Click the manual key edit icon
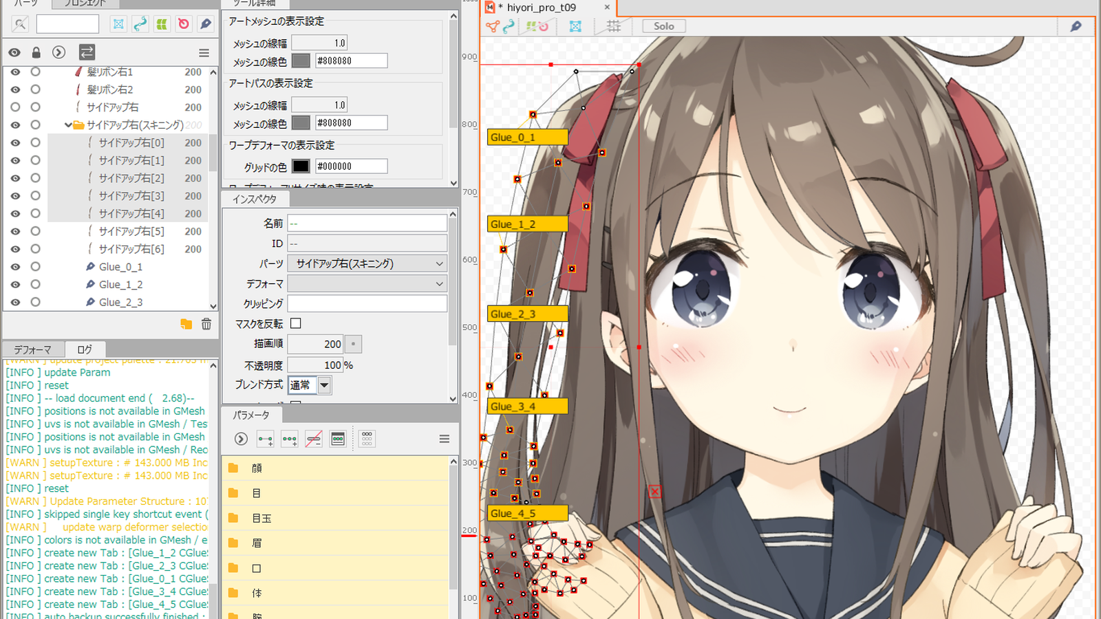1101x619 pixels. 338,439
